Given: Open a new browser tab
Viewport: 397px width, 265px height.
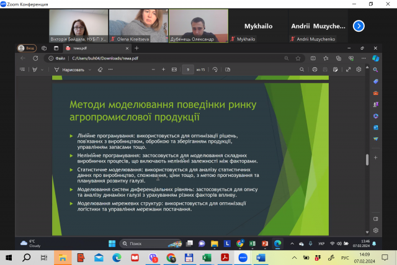Looking at the screenshot, I should (x=137, y=48).
